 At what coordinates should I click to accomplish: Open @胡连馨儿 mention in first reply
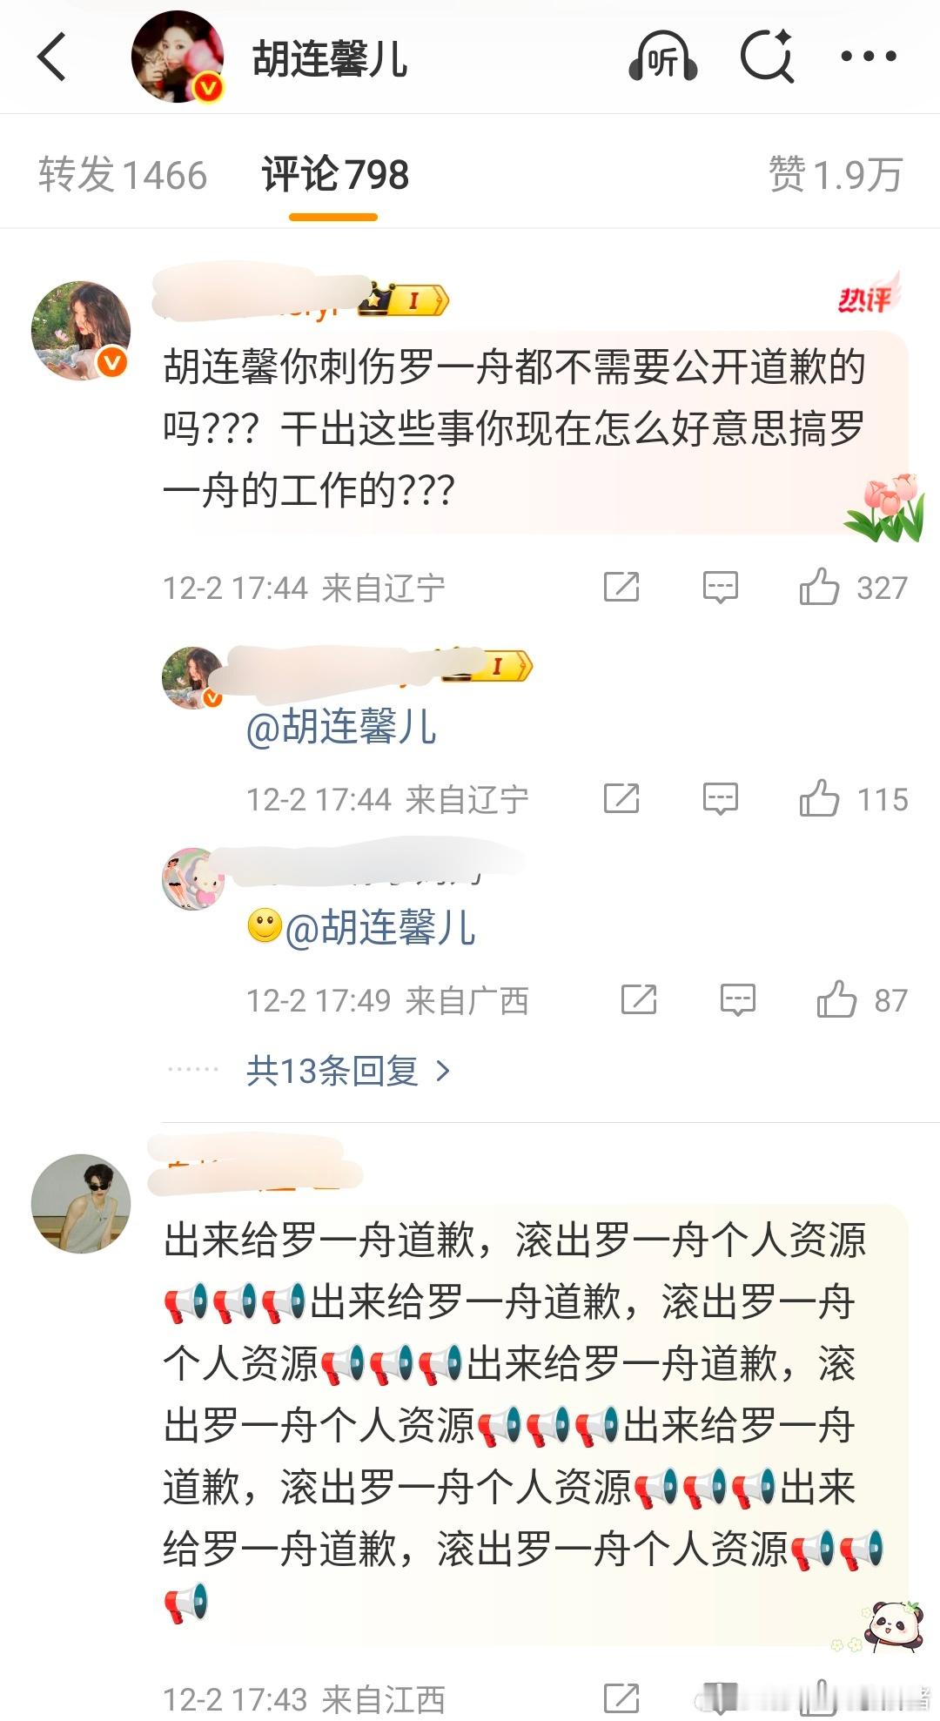341,726
